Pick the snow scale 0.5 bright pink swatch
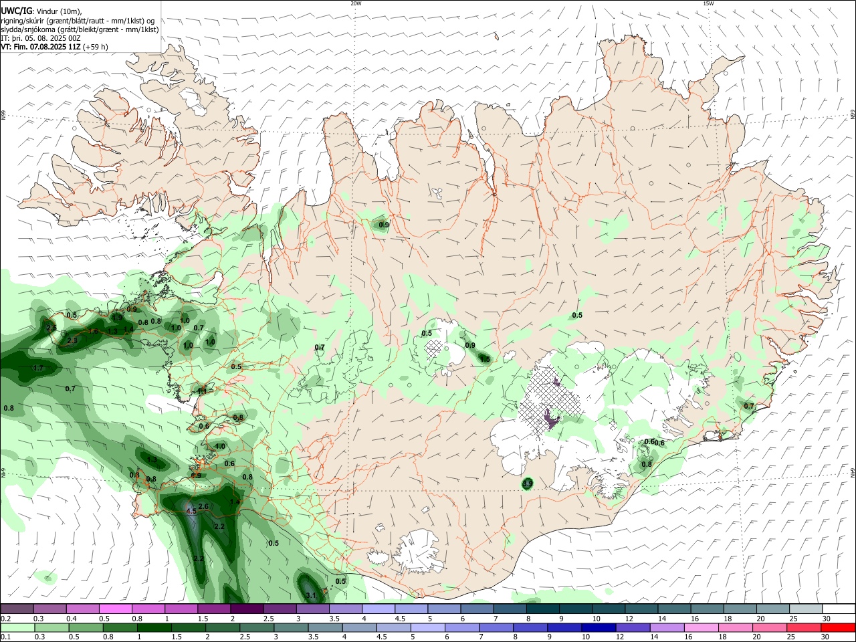Viewport: 856px width, 642px height. [x=115, y=609]
